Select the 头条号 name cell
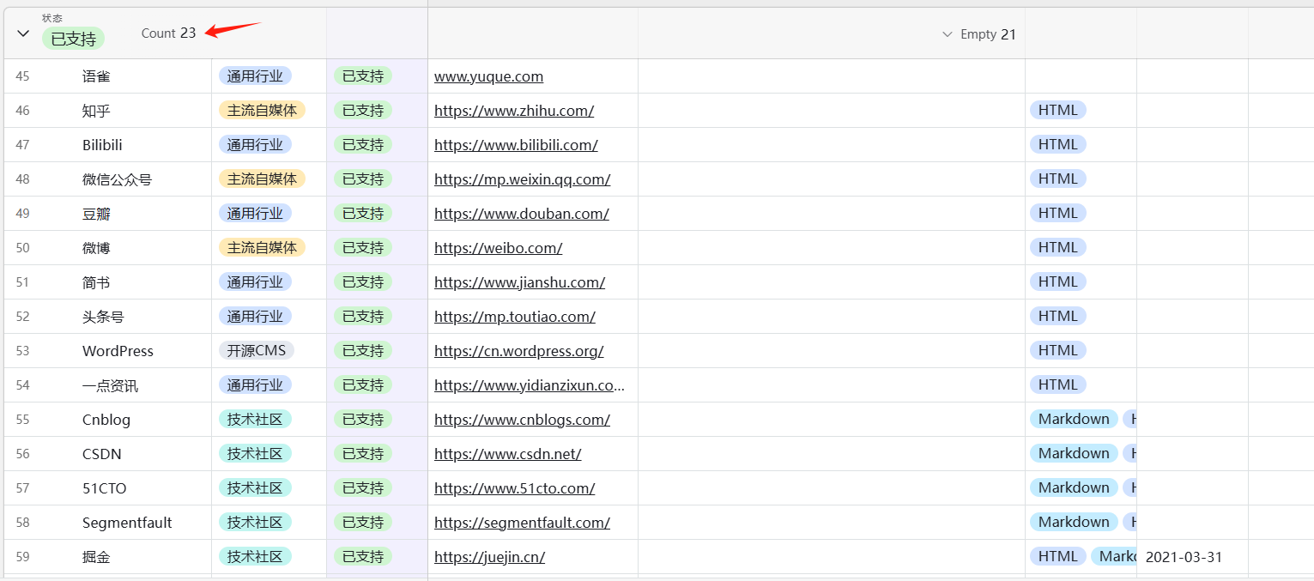The image size is (1314, 581). coord(103,317)
